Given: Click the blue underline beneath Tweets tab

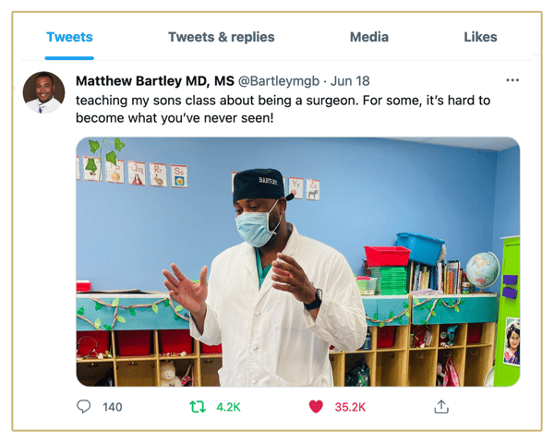Looking at the screenshot, I should click(x=69, y=57).
